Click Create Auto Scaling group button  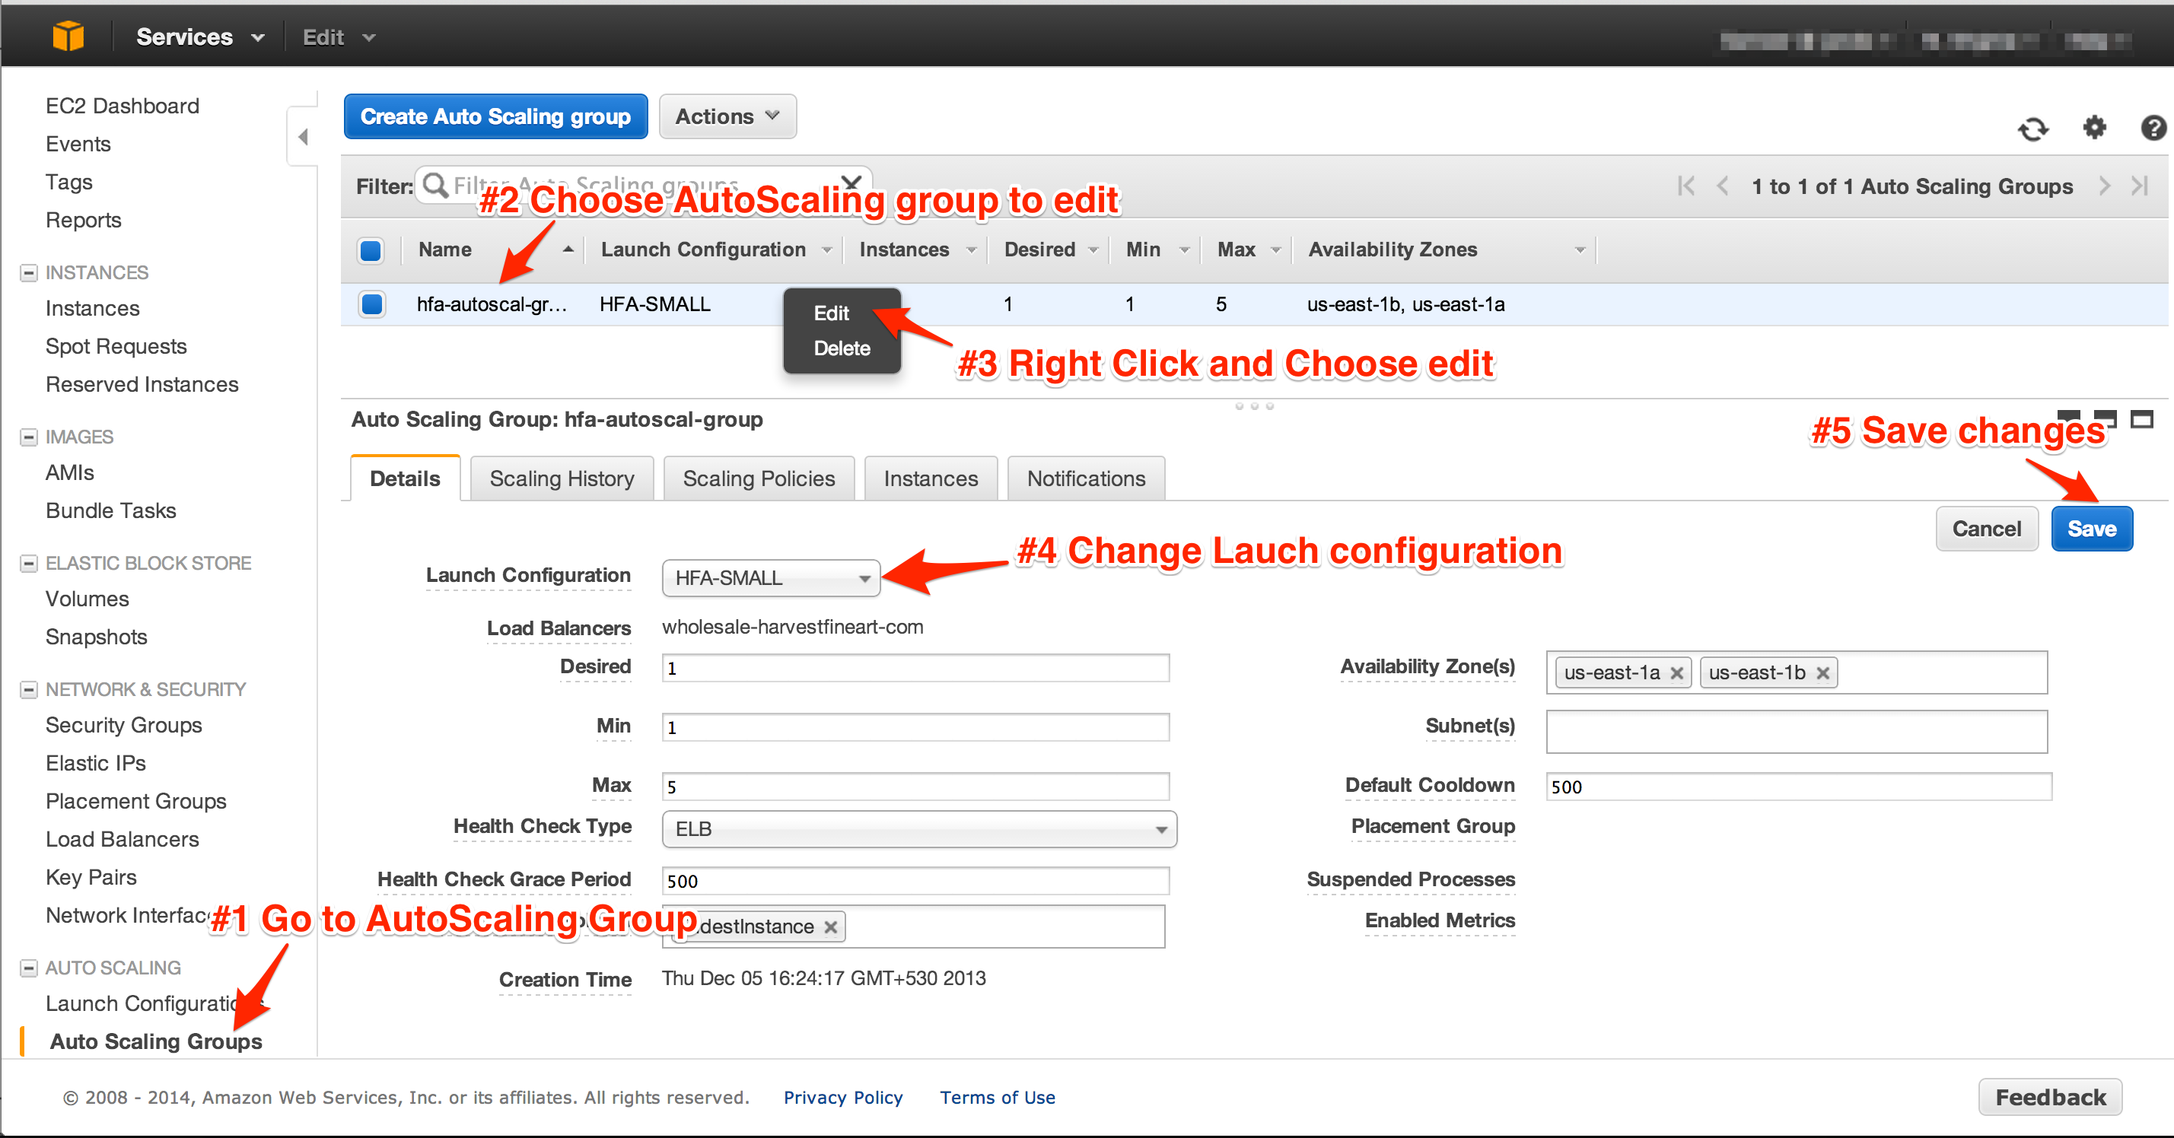tap(495, 116)
